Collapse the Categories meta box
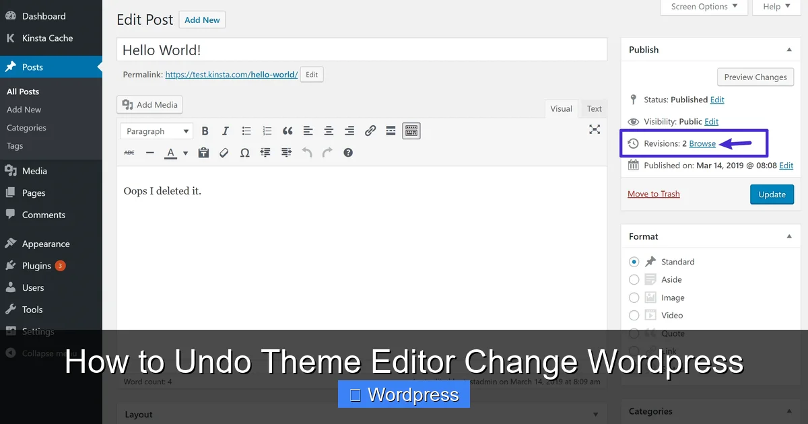This screenshot has width=808, height=424. [788, 411]
